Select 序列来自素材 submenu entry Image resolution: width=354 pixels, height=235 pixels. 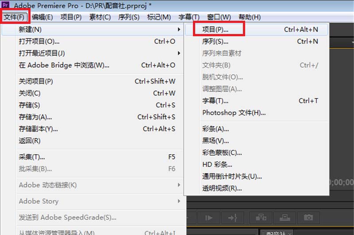pos(257,53)
